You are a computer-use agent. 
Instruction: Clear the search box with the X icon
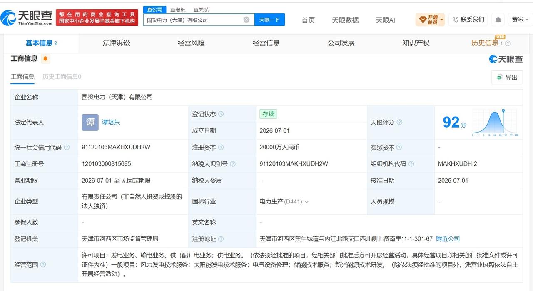247,20
